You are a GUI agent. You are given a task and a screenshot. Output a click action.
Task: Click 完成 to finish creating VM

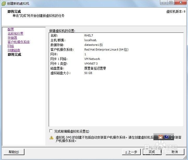(152, 152)
